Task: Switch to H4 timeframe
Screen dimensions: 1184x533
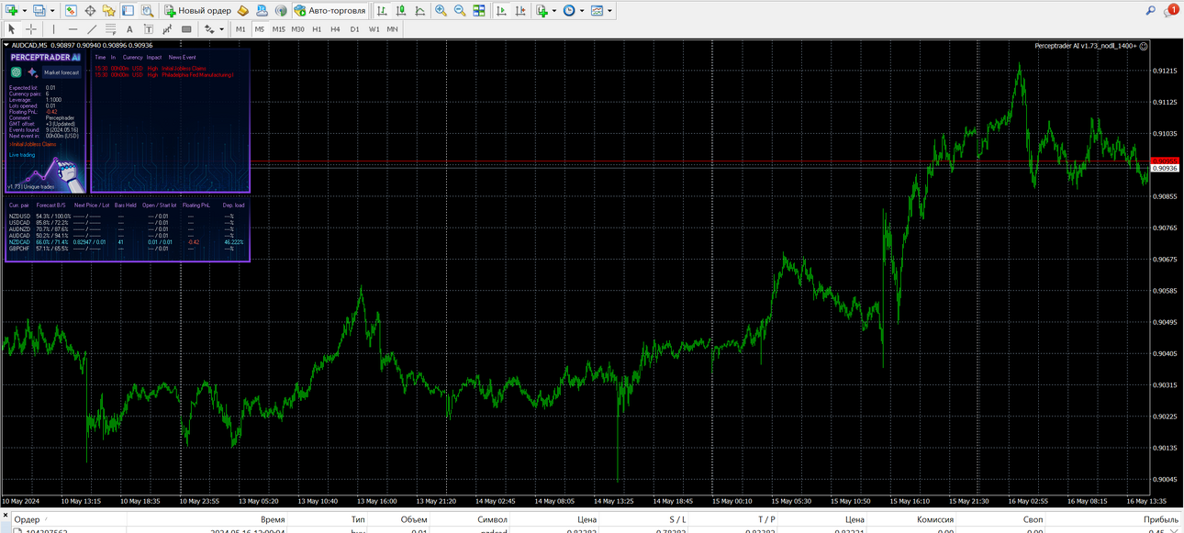Action: pos(336,29)
